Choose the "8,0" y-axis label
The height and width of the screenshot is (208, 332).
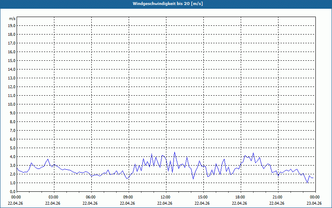point(13,121)
